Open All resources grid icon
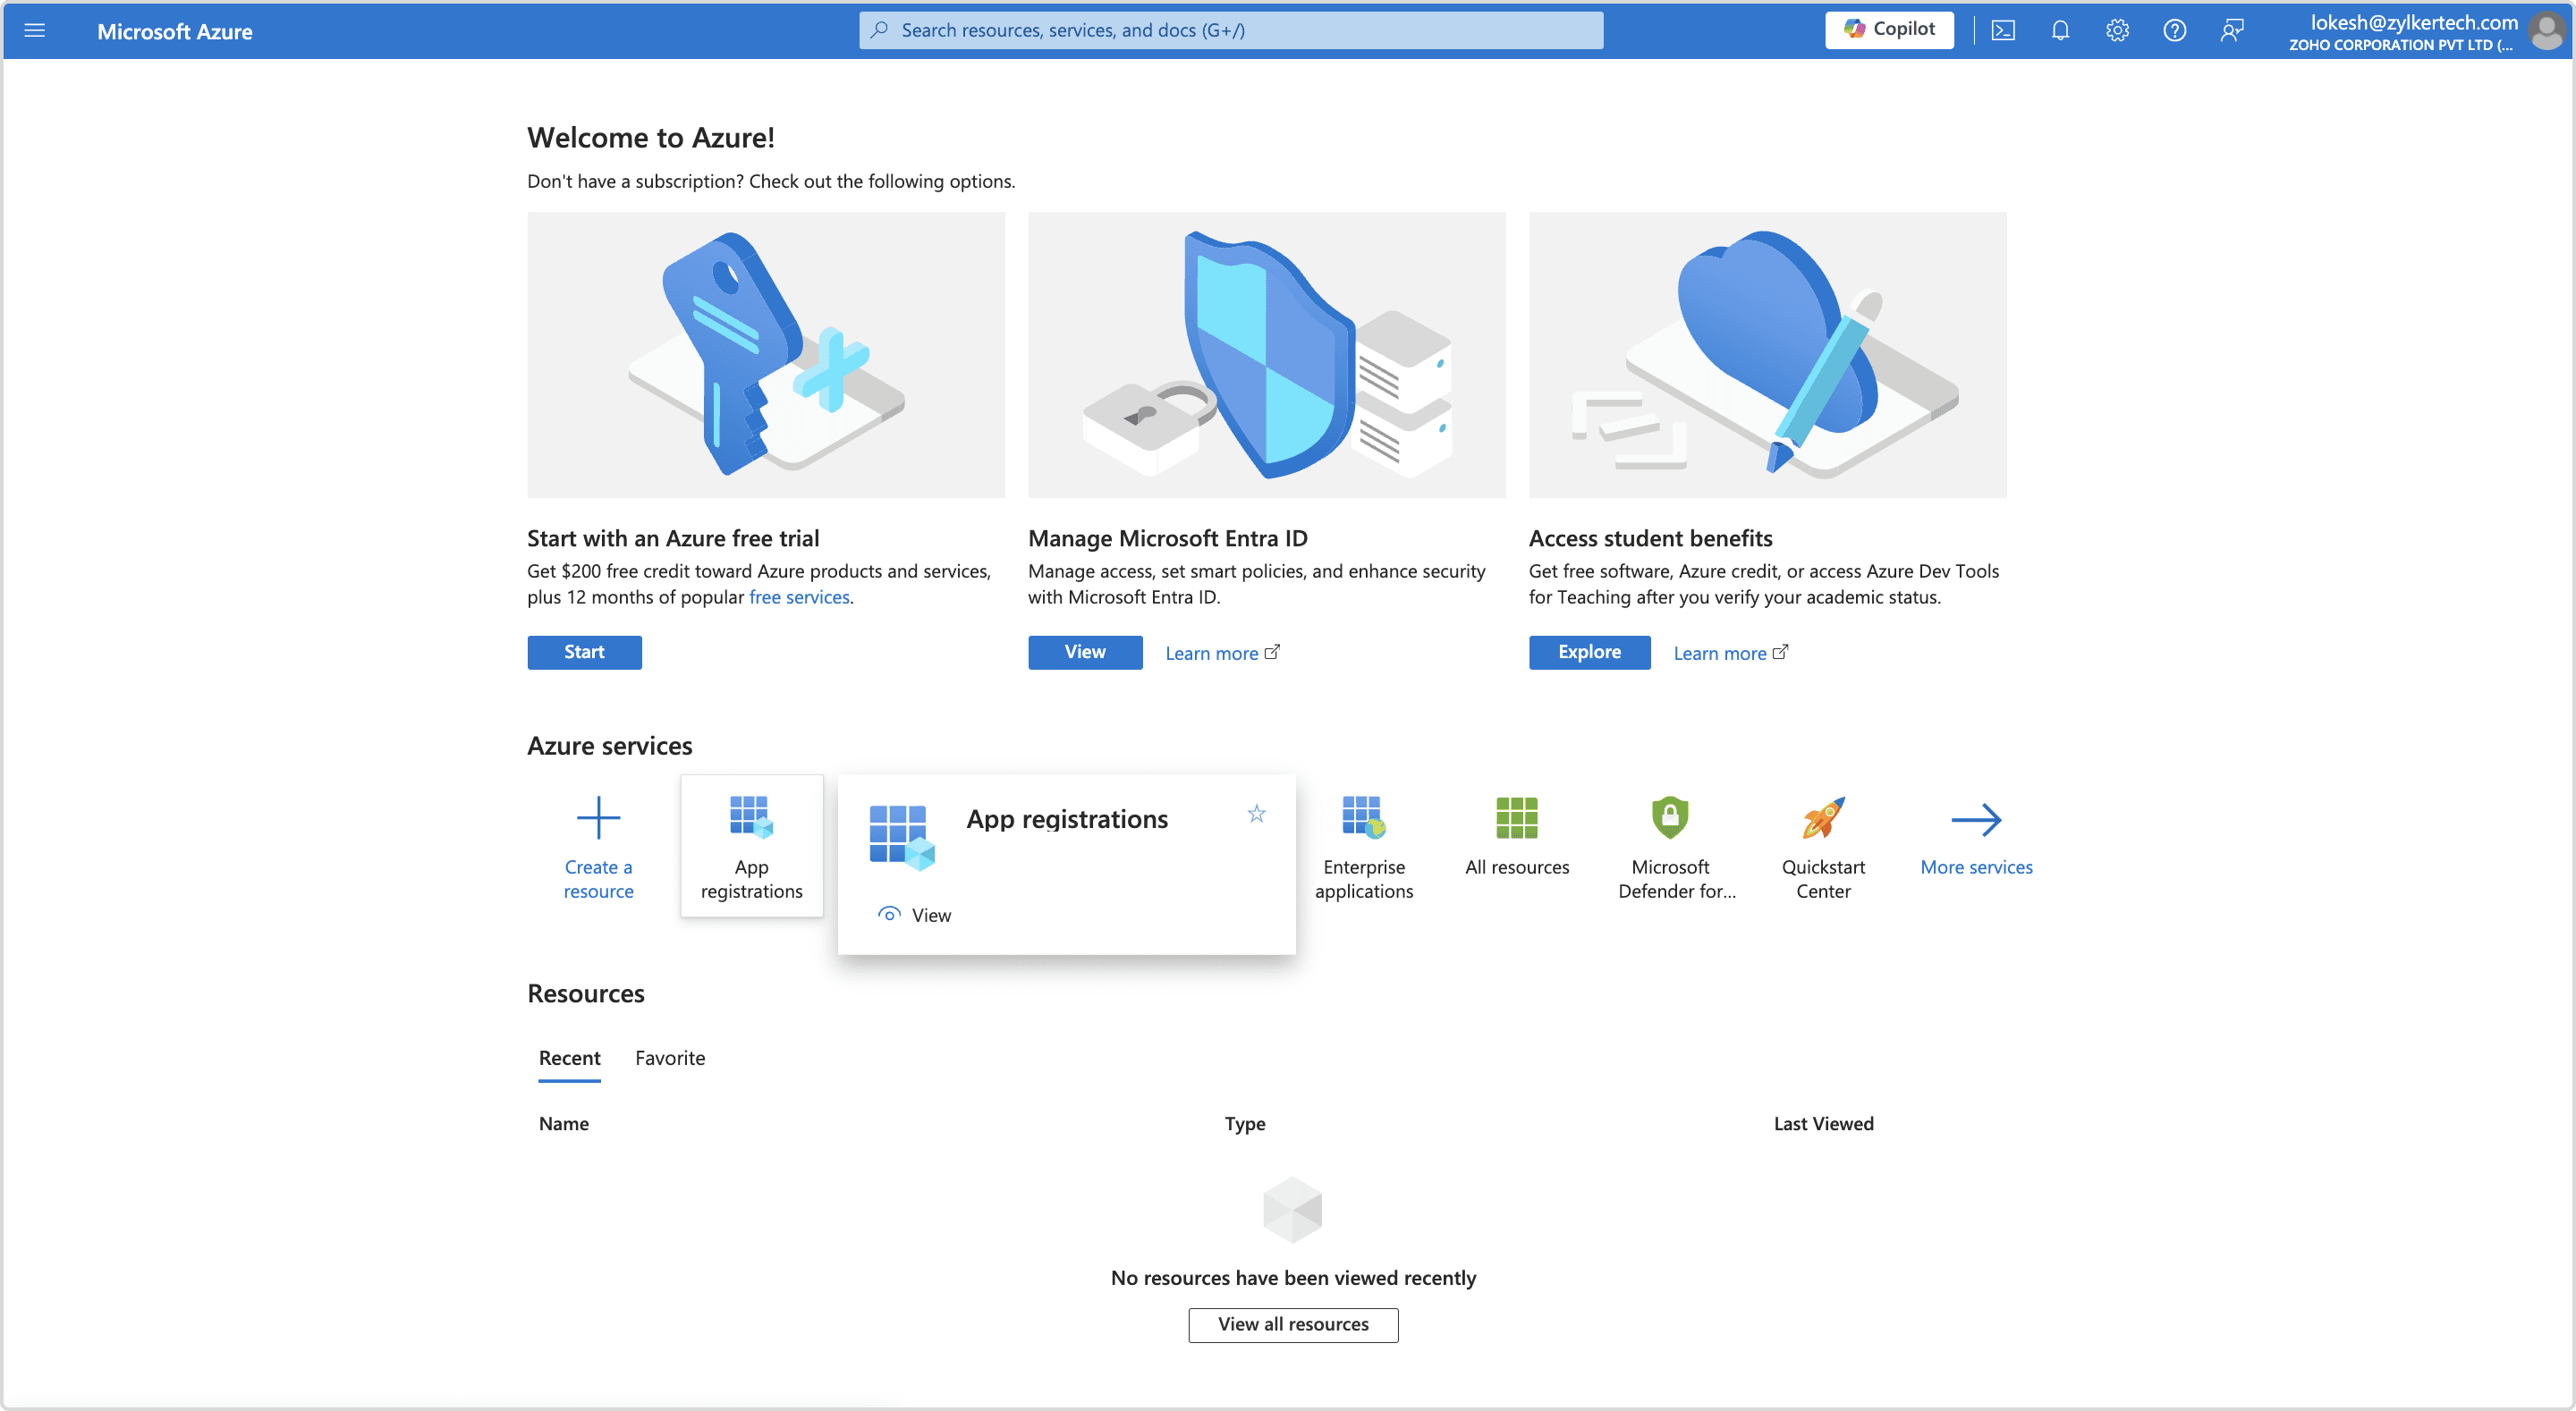The height and width of the screenshot is (1411, 2576). pos(1516,818)
